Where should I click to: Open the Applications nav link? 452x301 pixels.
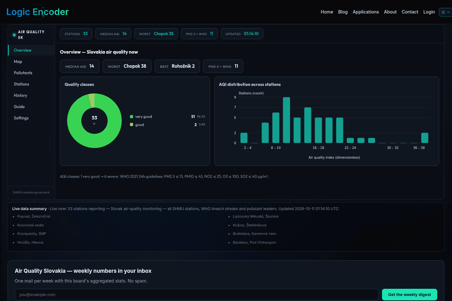click(x=366, y=12)
